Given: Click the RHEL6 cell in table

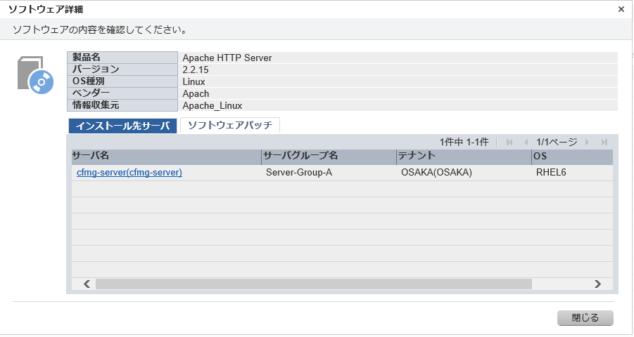Looking at the screenshot, I should pos(551,172).
